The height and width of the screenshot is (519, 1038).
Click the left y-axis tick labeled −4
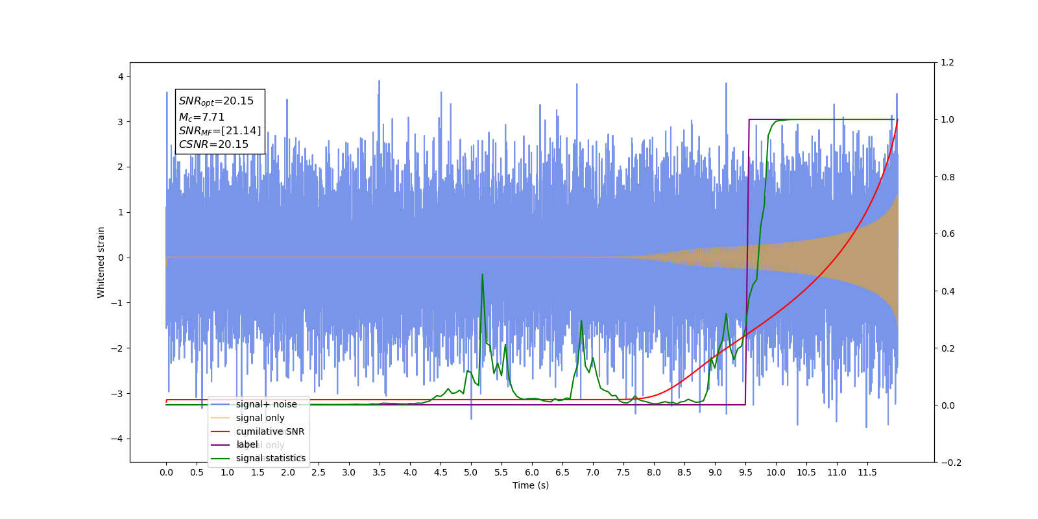pos(117,439)
